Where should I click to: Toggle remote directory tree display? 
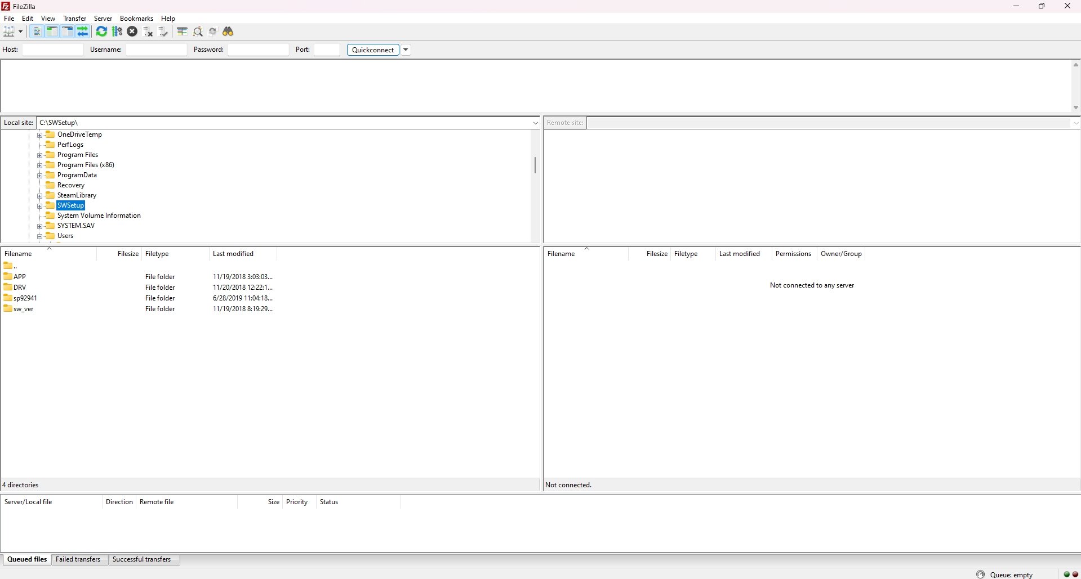coord(67,32)
